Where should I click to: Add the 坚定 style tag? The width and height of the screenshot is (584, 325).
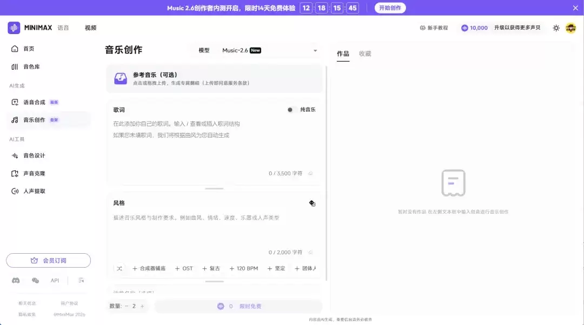pyautogui.click(x=276, y=268)
